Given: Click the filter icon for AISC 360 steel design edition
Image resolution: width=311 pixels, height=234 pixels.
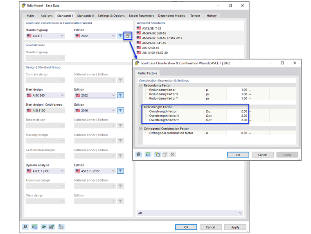Looking at the screenshot, I should coord(120,95).
